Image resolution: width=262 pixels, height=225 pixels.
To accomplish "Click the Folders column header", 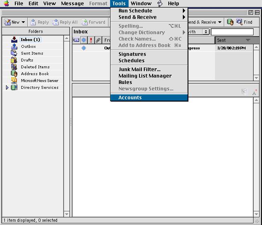I will click(x=36, y=31).
